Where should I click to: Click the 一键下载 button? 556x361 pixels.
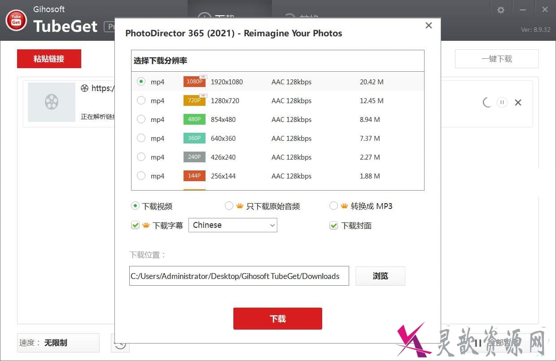(x=497, y=59)
